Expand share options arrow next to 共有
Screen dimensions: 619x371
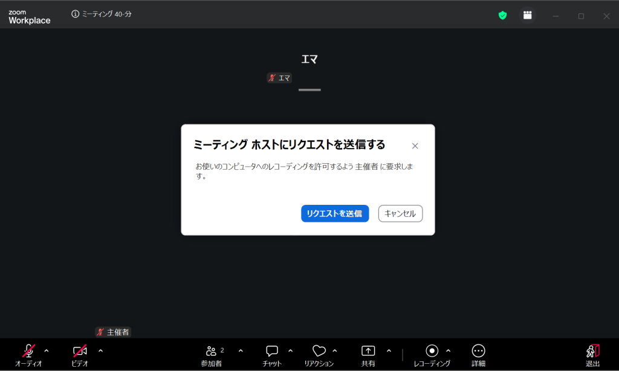coord(389,350)
